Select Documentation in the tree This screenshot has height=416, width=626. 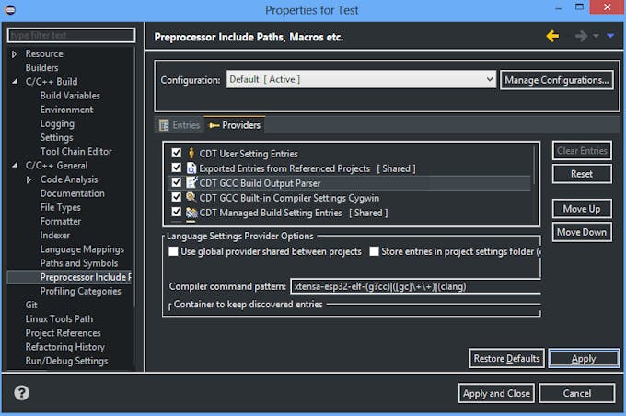(x=72, y=193)
